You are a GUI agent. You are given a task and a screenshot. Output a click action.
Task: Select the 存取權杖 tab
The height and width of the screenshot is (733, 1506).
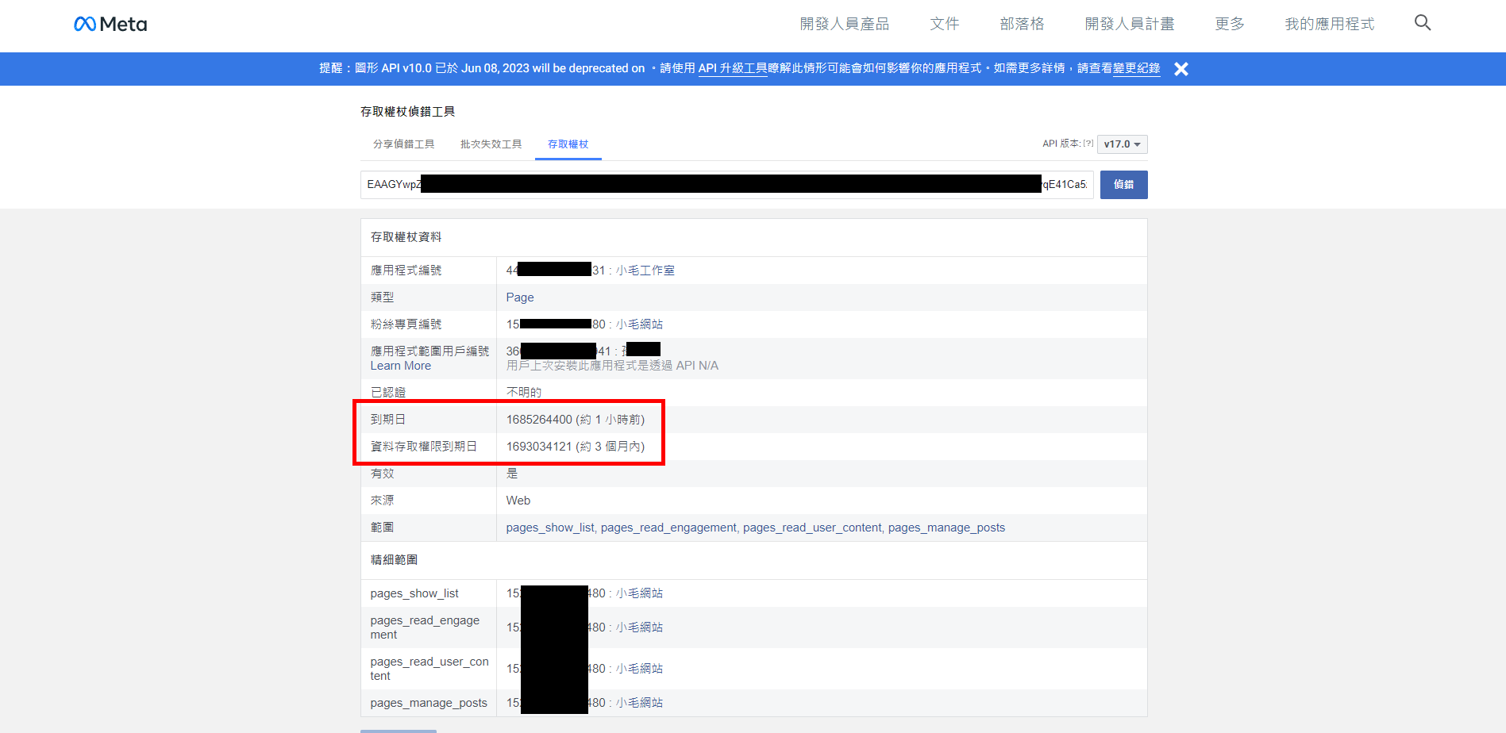[568, 144]
